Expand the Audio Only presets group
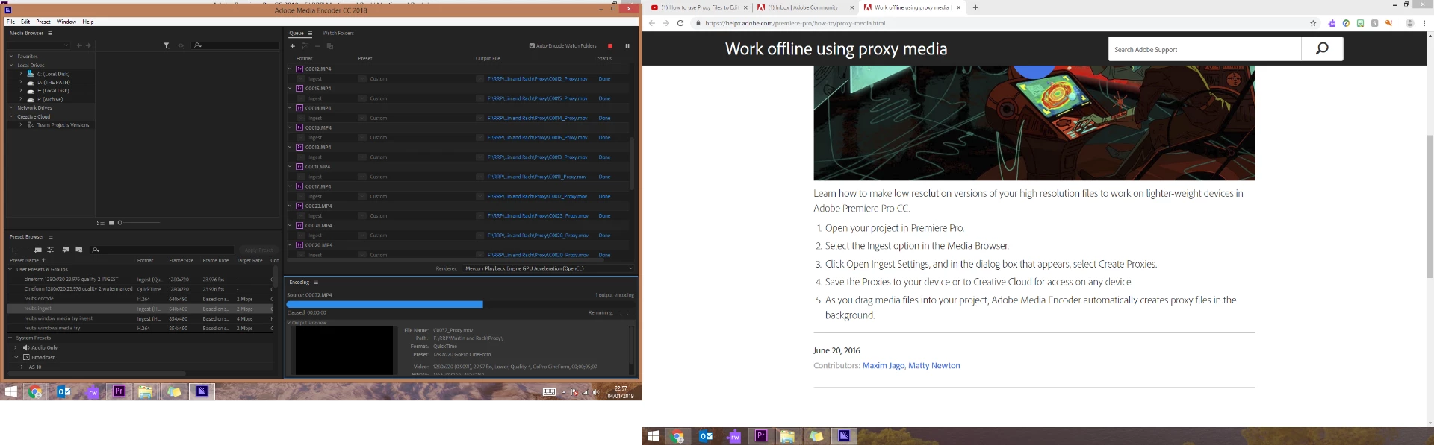This screenshot has height=445, width=1434. coord(16,347)
